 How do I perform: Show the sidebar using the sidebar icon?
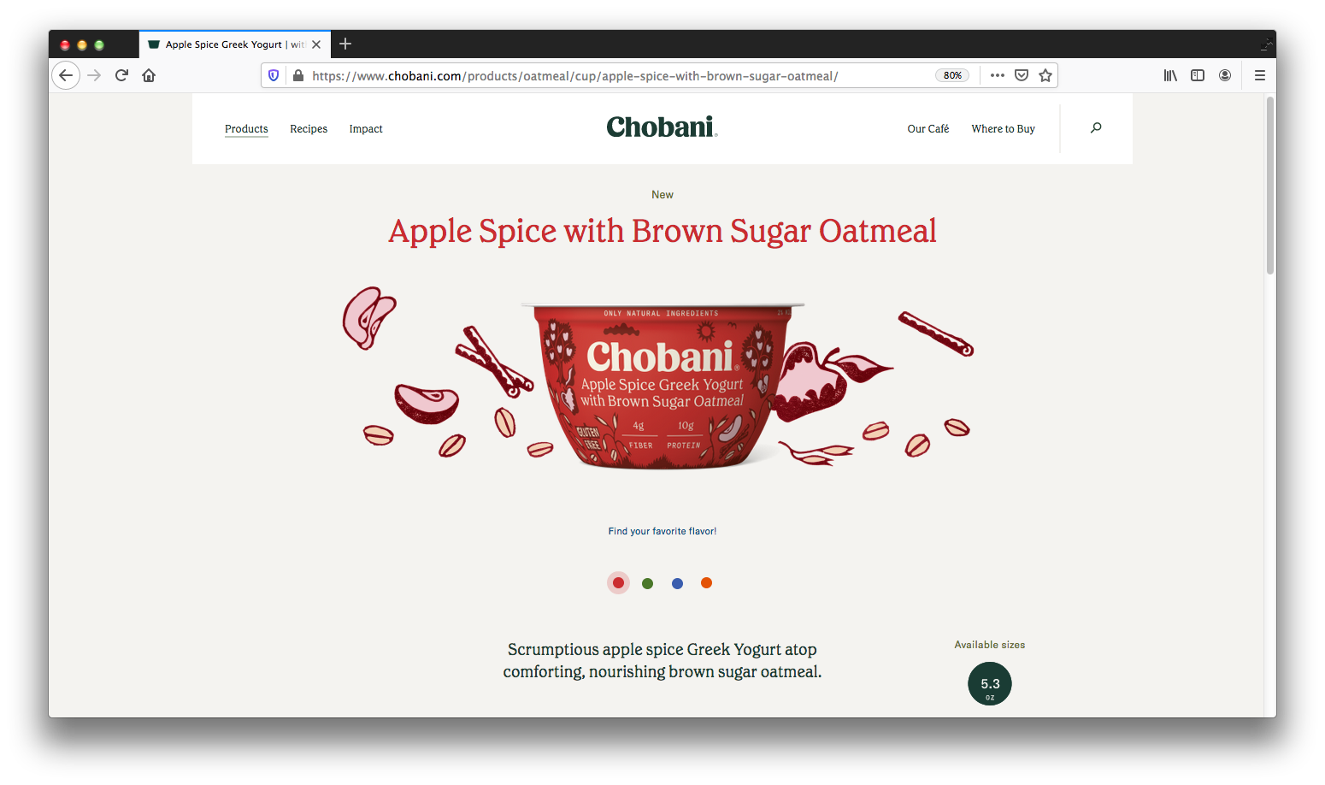tap(1198, 75)
